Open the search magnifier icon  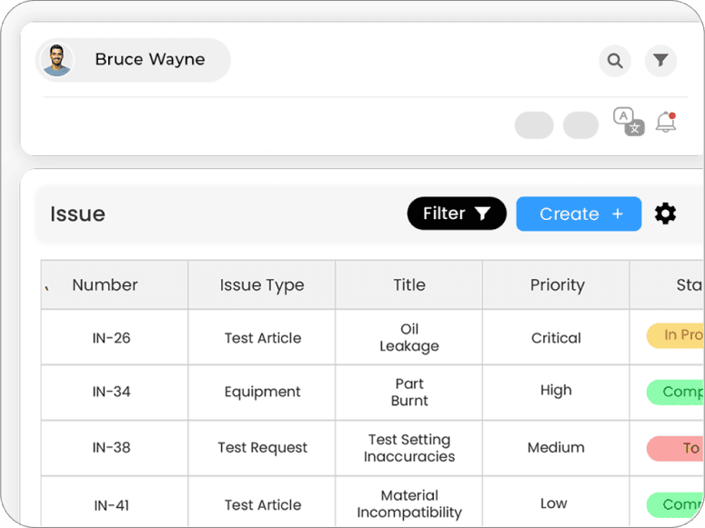pyautogui.click(x=615, y=61)
